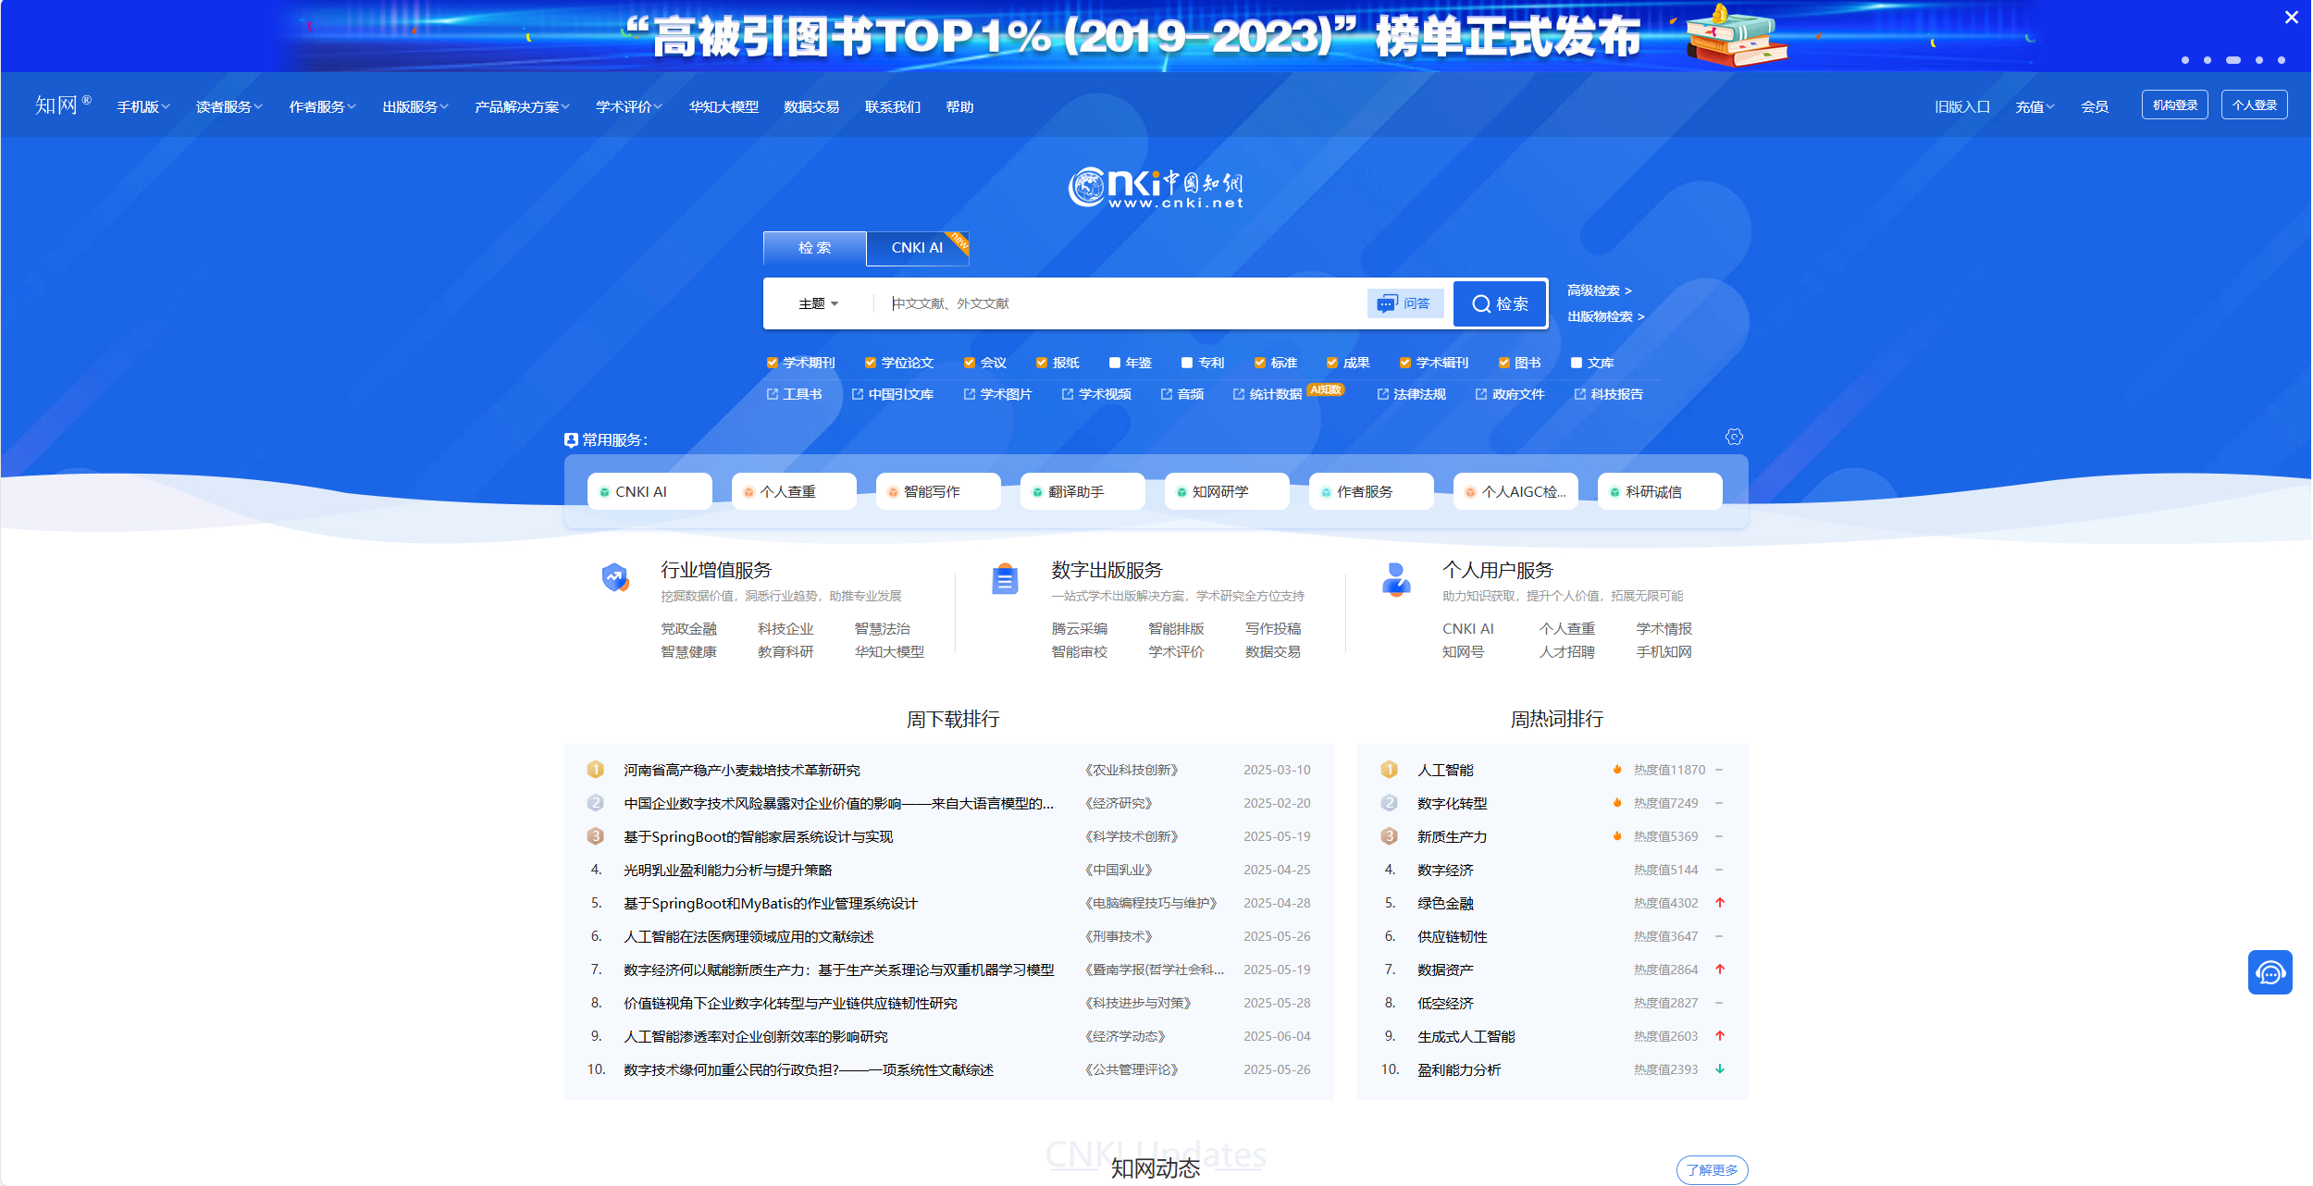Click the shield icon for 行业增值服务
This screenshot has width=2313, height=1186.
pos(615,577)
